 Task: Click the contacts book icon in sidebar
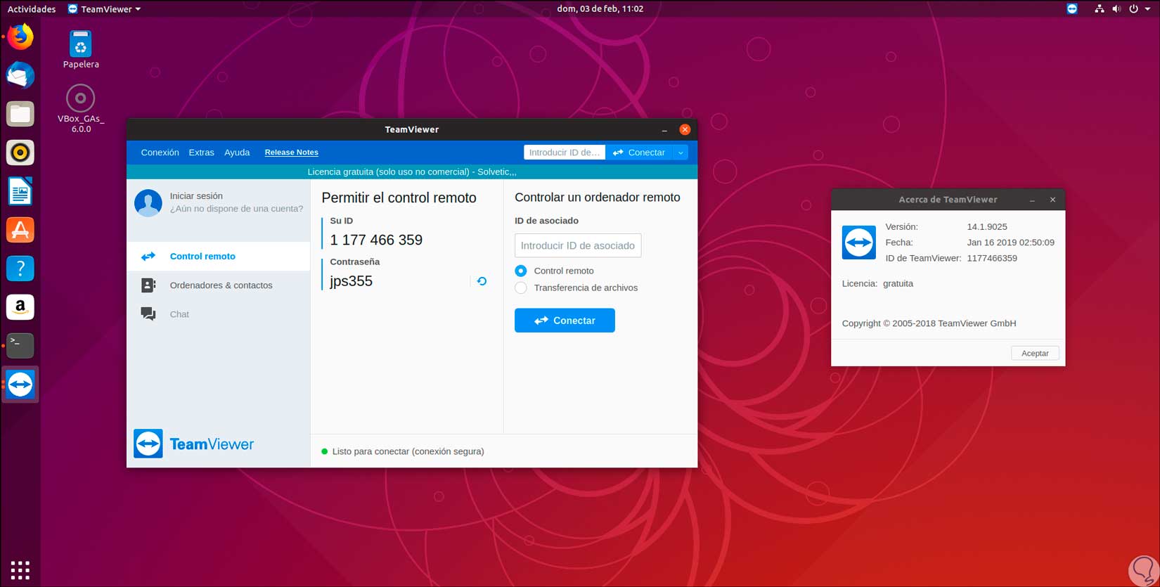tap(148, 285)
